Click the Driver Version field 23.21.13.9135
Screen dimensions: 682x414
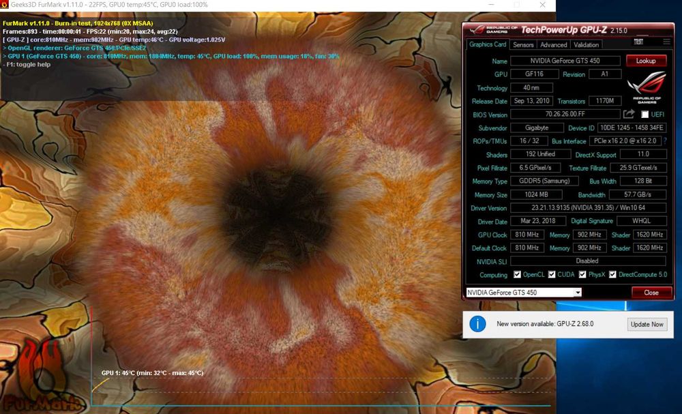[x=588, y=208]
